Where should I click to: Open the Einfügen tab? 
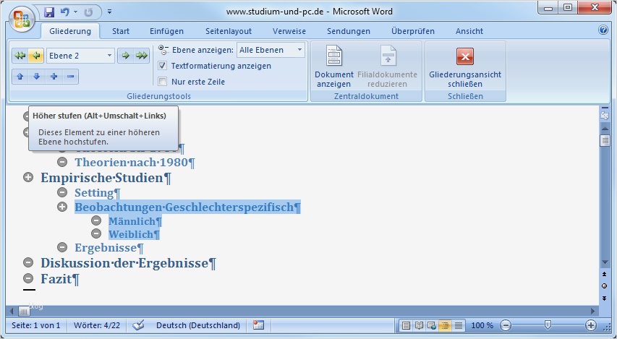[x=166, y=31]
